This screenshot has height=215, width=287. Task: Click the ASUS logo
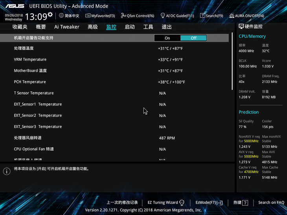click(x=15, y=6)
